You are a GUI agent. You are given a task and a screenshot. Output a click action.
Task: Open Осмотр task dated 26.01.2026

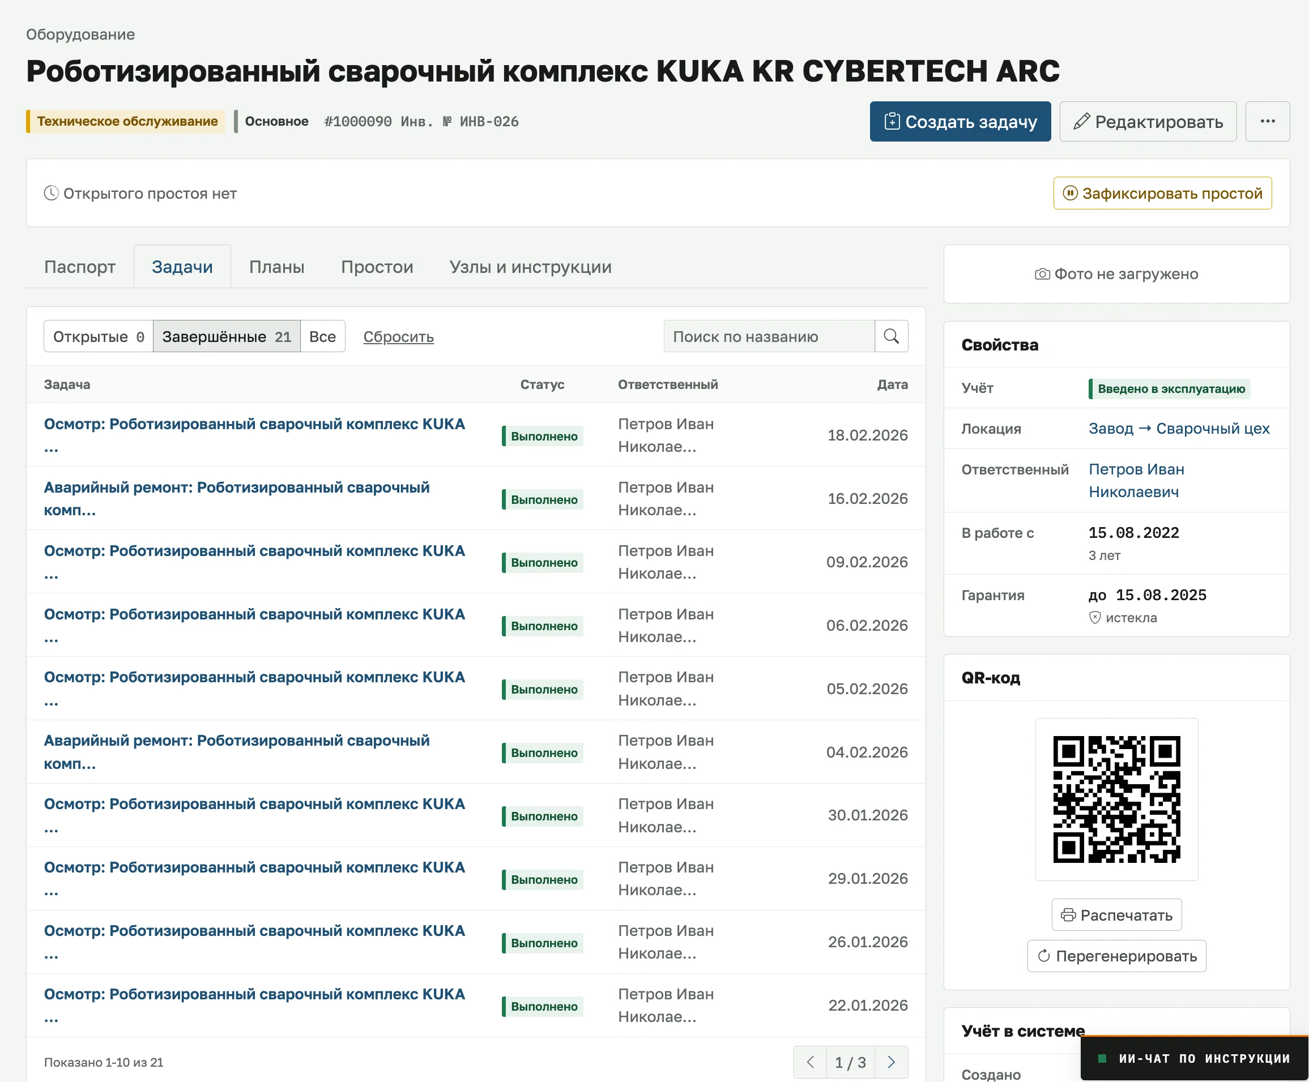click(x=254, y=942)
